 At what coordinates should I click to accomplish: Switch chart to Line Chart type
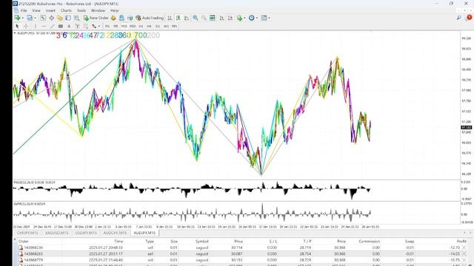click(x=187, y=18)
